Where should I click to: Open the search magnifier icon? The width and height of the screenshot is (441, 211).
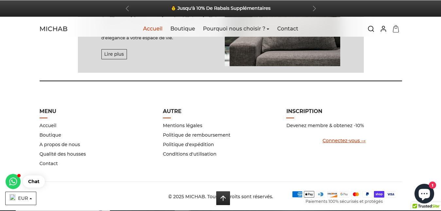(x=371, y=29)
